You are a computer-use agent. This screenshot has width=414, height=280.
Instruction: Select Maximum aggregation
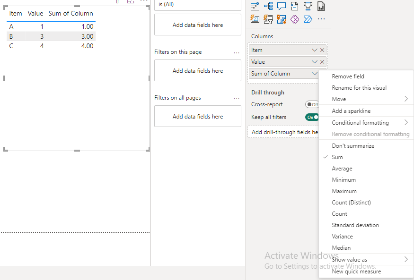(x=366, y=191)
